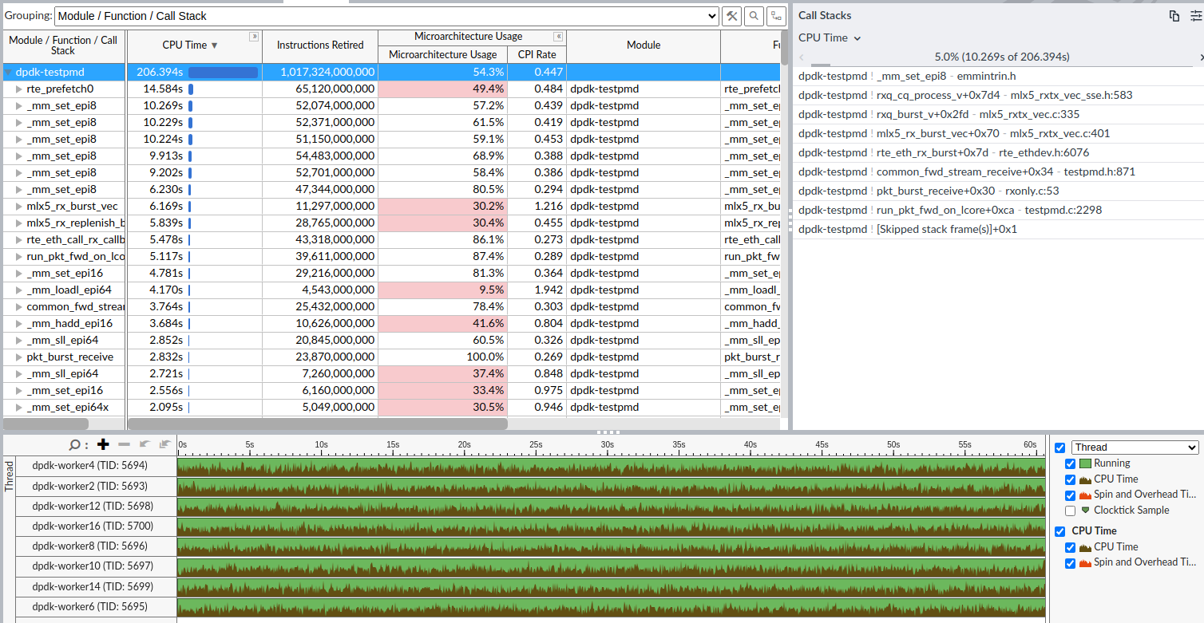Uncheck CPU Time under the CPU Time group
Image resolution: width=1204 pixels, height=623 pixels.
(1071, 547)
